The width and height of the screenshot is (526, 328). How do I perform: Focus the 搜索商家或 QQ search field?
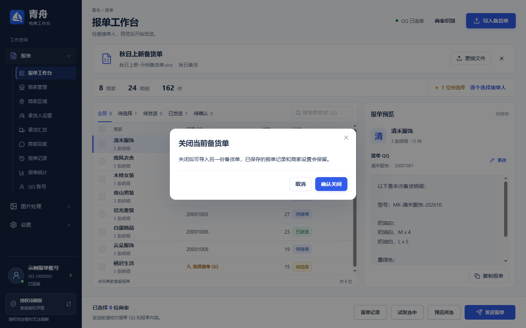pyautogui.click(x=322, y=113)
